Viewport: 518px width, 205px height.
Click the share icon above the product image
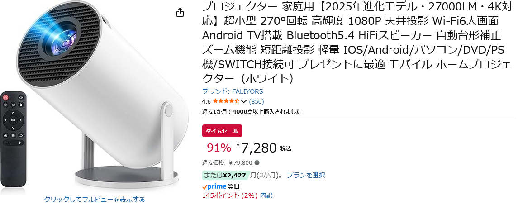pos(180,12)
